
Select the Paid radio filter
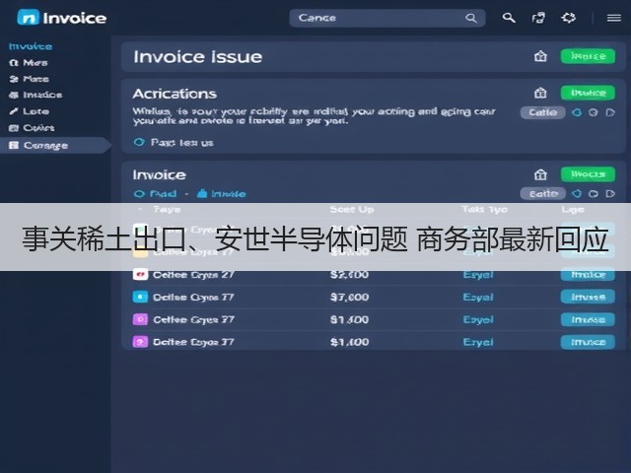pos(156,194)
